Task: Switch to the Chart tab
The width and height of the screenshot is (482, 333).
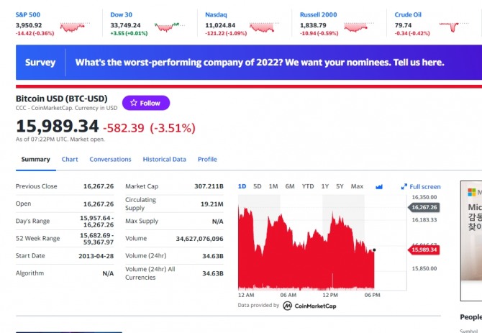Action: [70, 160]
